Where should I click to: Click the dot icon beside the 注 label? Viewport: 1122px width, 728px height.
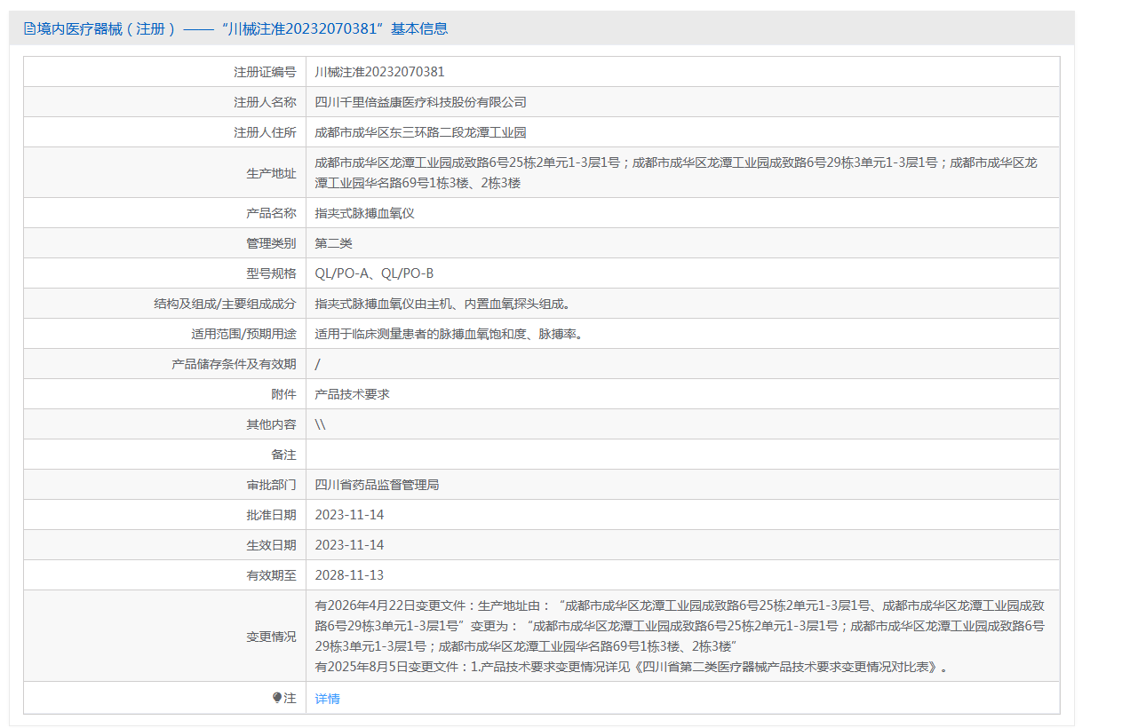(277, 698)
